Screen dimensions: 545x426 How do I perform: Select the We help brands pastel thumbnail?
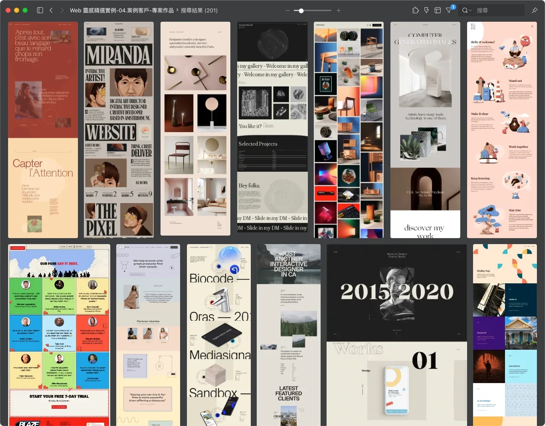point(148,335)
